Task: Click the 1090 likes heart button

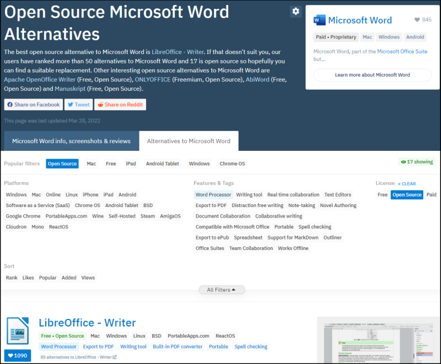Action: pos(18,356)
